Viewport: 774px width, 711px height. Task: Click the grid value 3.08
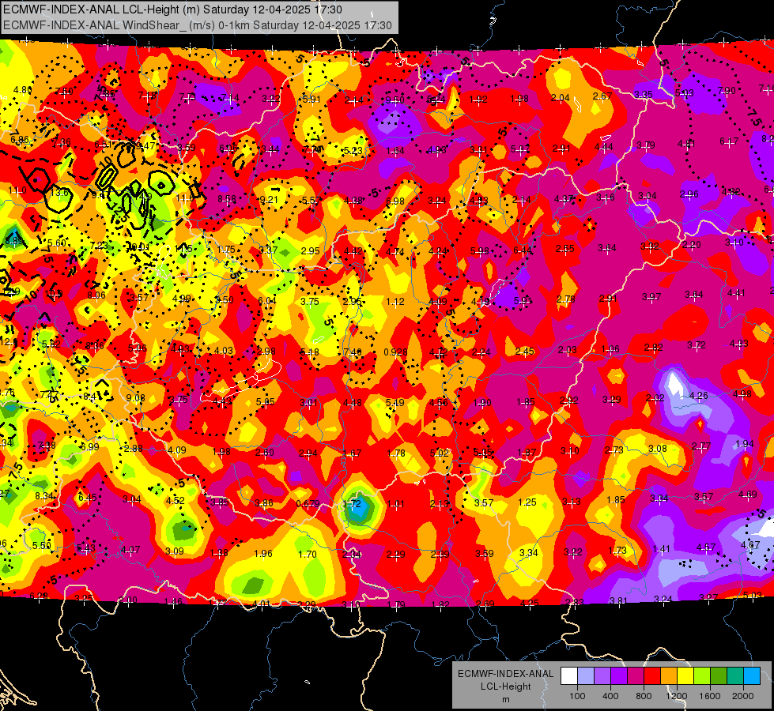[x=658, y=449]
